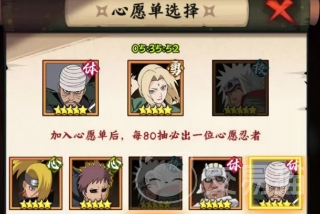
Task: Tap the green 心 badge on Deidara
Action: point(55,164)
